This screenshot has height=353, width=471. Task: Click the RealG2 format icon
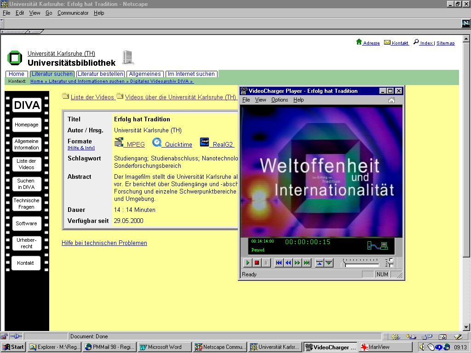[x=204, y=142]
